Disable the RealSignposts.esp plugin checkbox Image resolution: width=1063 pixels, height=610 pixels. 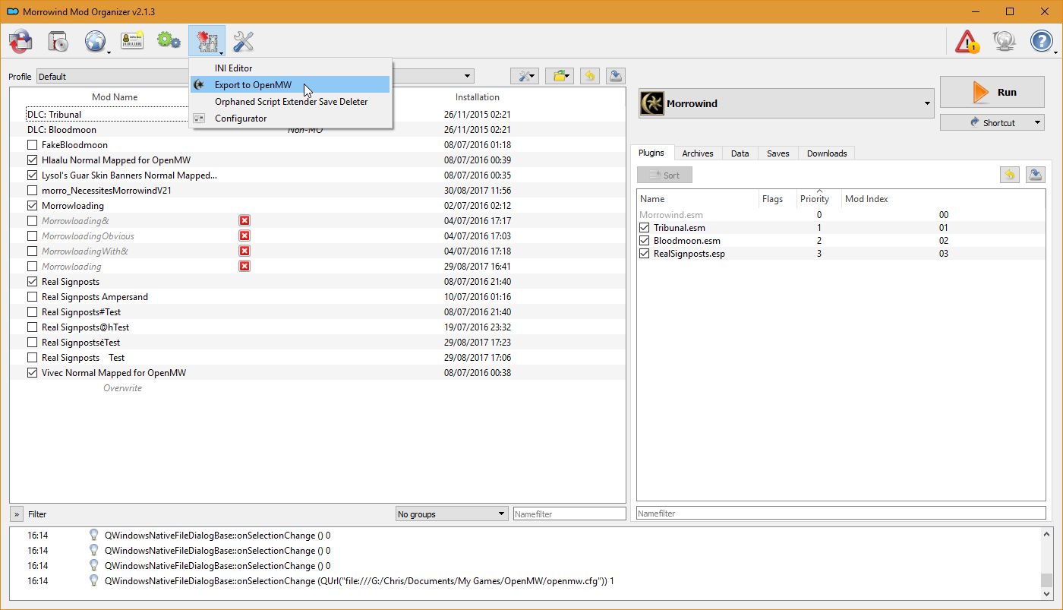(645, 253)
